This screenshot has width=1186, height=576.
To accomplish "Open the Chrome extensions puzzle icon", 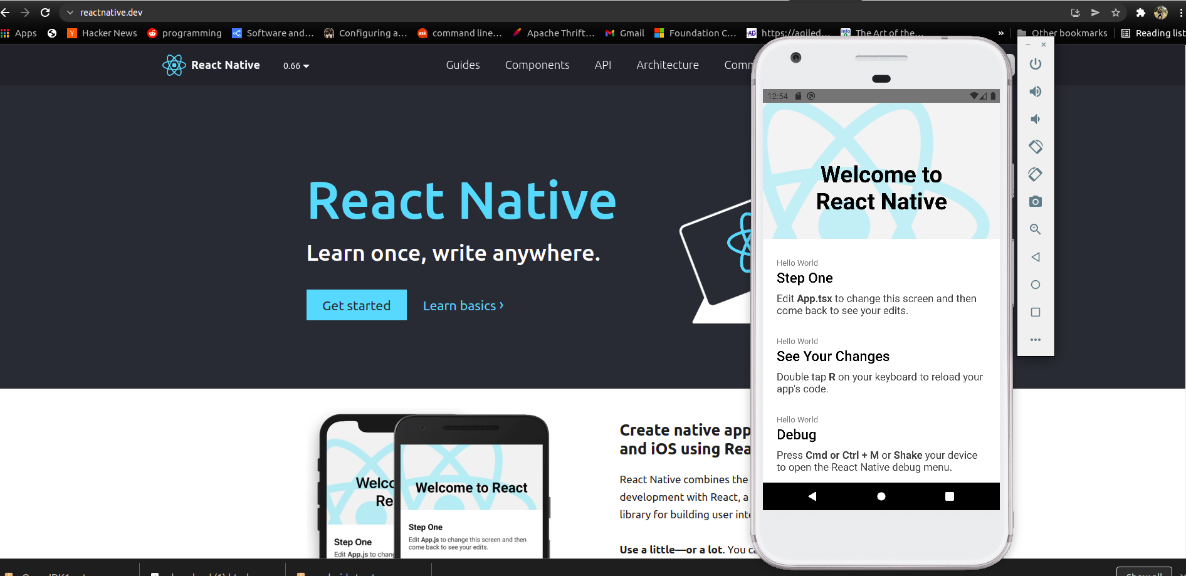I will point(1141,13).
